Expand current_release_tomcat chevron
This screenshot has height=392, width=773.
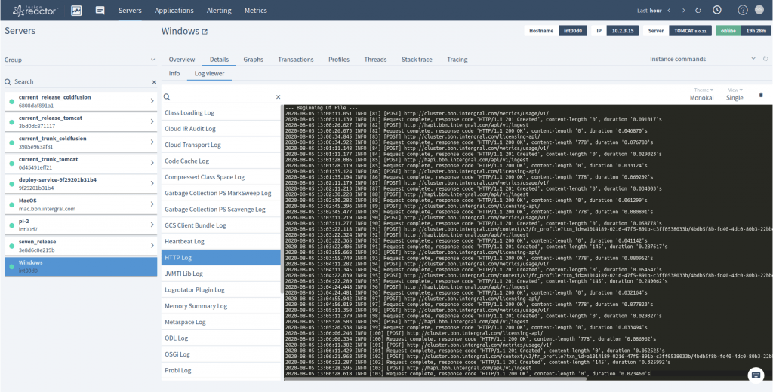pyautogui.click(x=152, y=121)
